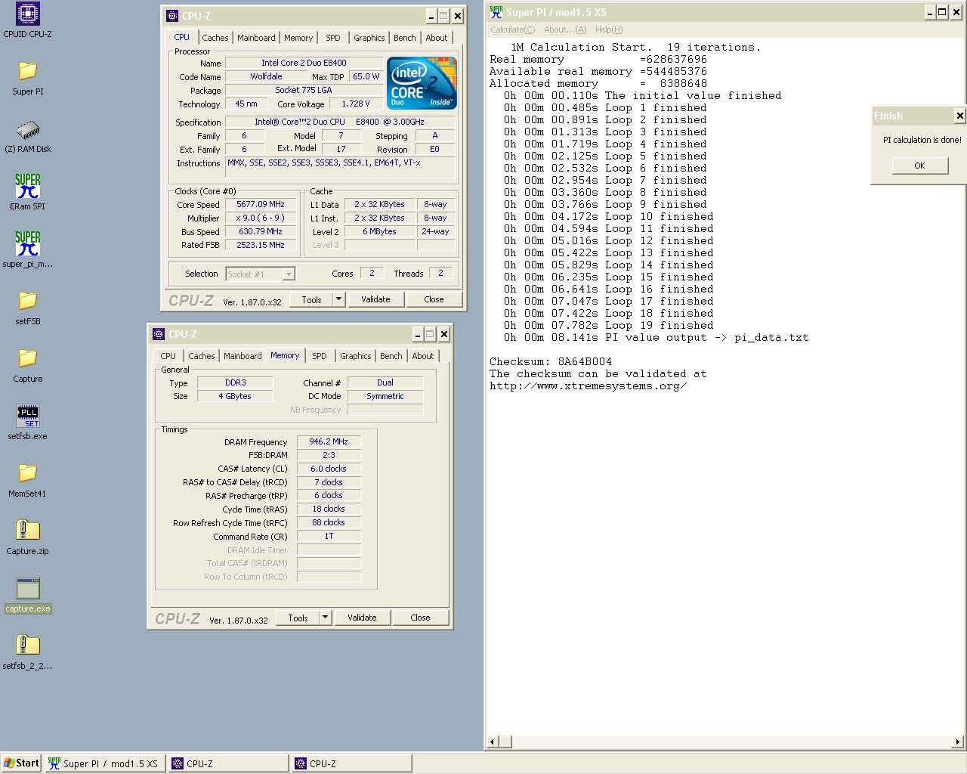
Task: Activate the second CPU-Z taskbar button
Action: 351,763
